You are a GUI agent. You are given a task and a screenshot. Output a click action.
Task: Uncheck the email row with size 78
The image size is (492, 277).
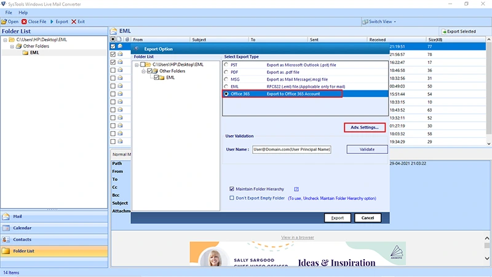113,54
